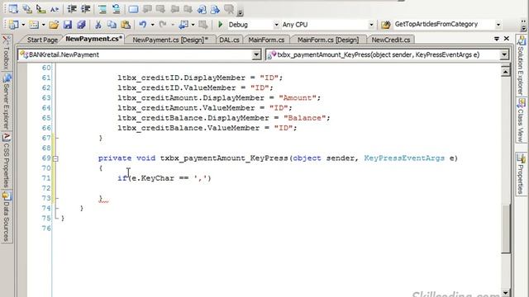Click the "Balance" string on line 65
Screen dimensions: 529x297
[304, 118]
